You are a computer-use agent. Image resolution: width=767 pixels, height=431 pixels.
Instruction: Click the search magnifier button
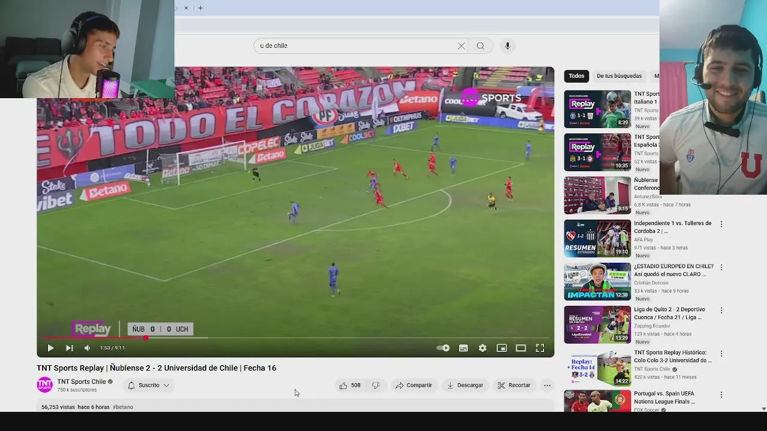coord(481,45)
